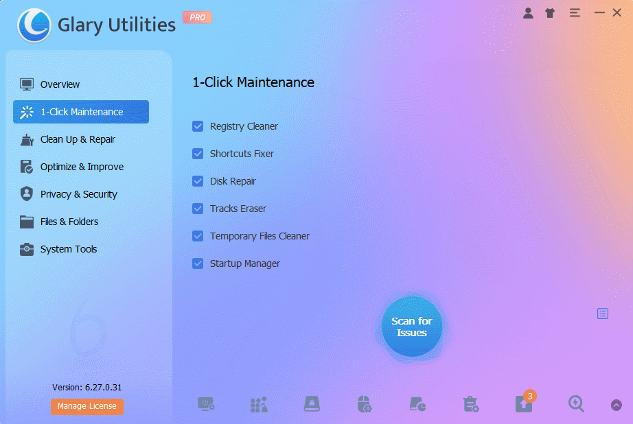Viewport: 633px width, 424px height.
Task: Toggle the Tracks Eraser checkbox
Action: click(x=198, y=209)
